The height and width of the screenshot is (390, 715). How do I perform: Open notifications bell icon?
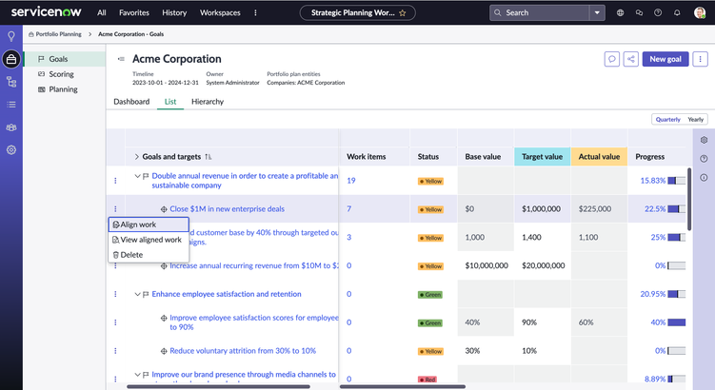point(677,12)
